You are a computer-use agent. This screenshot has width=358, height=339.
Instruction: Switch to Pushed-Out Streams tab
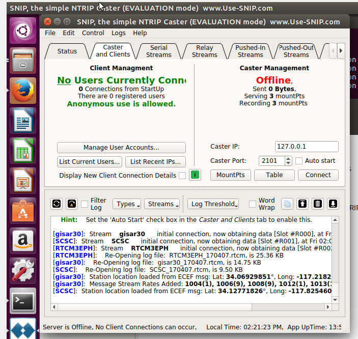tap(296, 51)
